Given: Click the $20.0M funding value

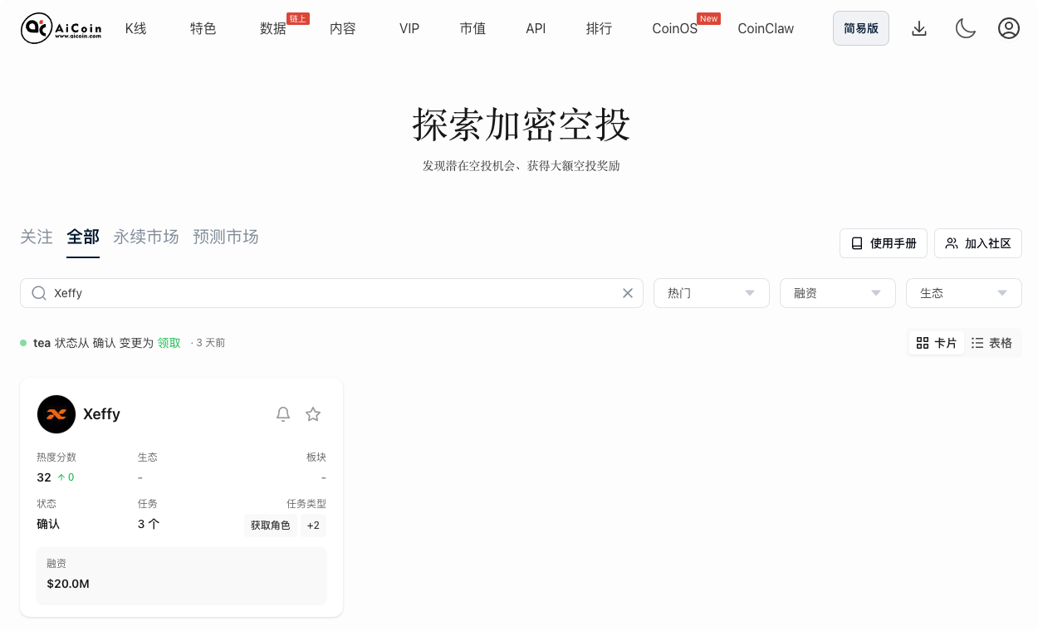Looking at the screenshot, I should (68, 584).
